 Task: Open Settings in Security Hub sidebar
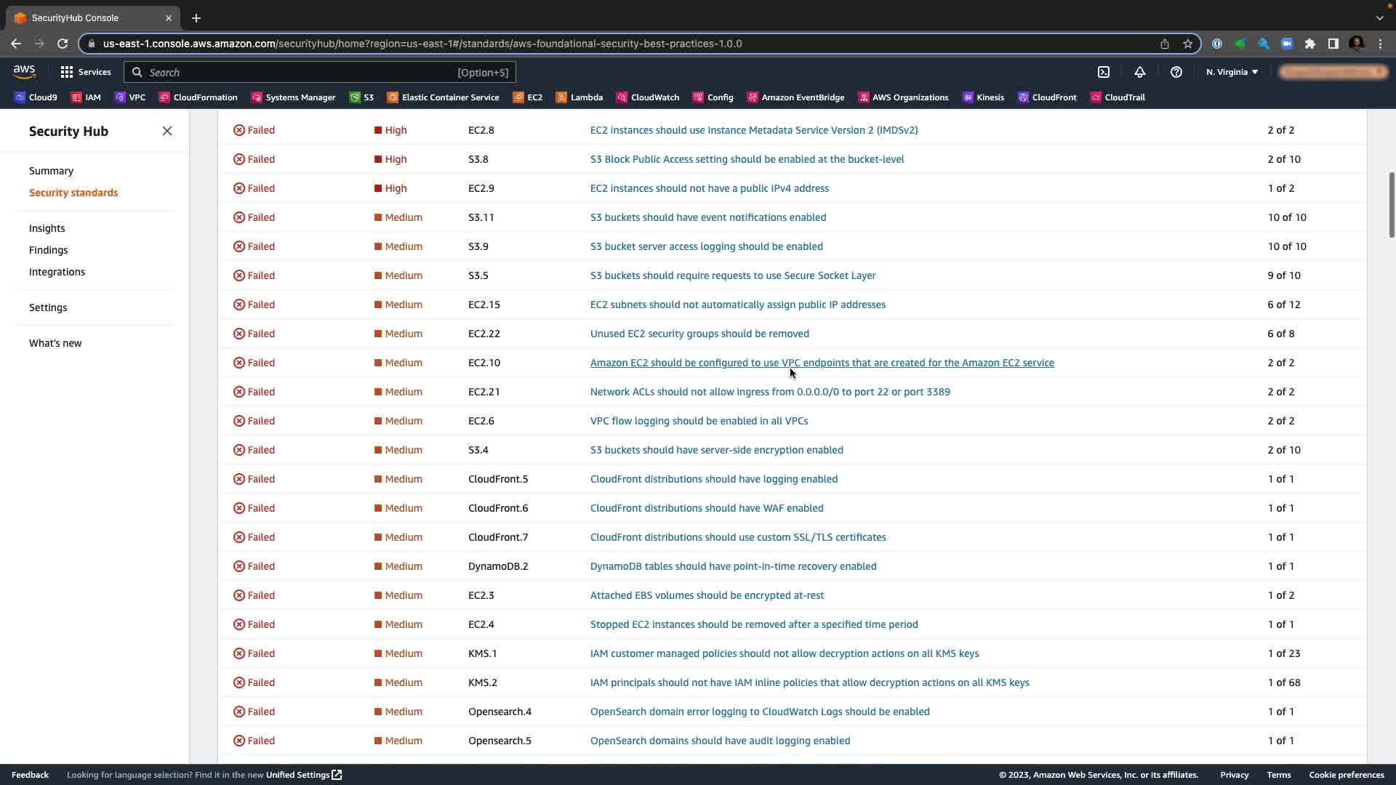click(48, 307)
